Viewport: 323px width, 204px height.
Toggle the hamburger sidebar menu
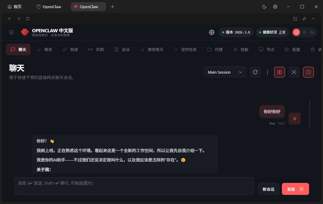tap(11, 32)
